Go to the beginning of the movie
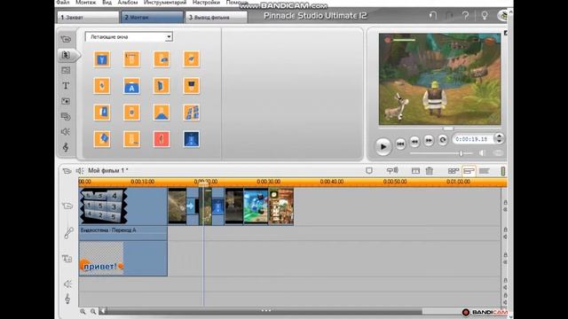The image size is (568, 319). click(x=400, y=144)
